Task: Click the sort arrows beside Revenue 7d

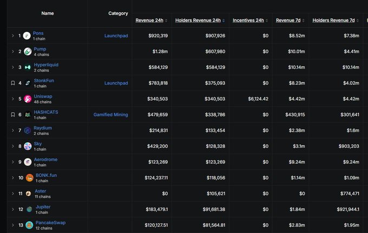Action: click(x=303, y=21)
